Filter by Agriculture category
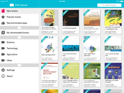The image size is (124, 93). (x=19, y=54)
